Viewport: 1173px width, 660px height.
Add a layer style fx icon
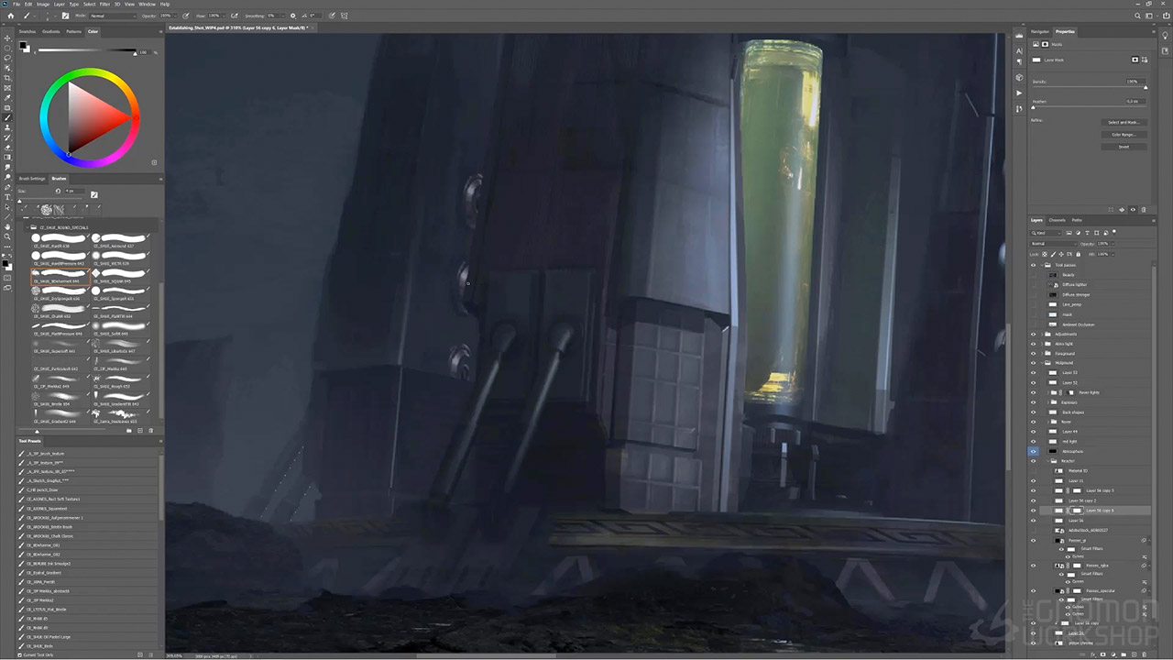[1092, 654]
